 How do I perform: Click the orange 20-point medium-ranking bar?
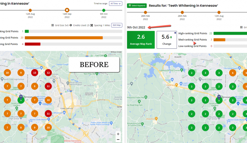click(64, 38)
